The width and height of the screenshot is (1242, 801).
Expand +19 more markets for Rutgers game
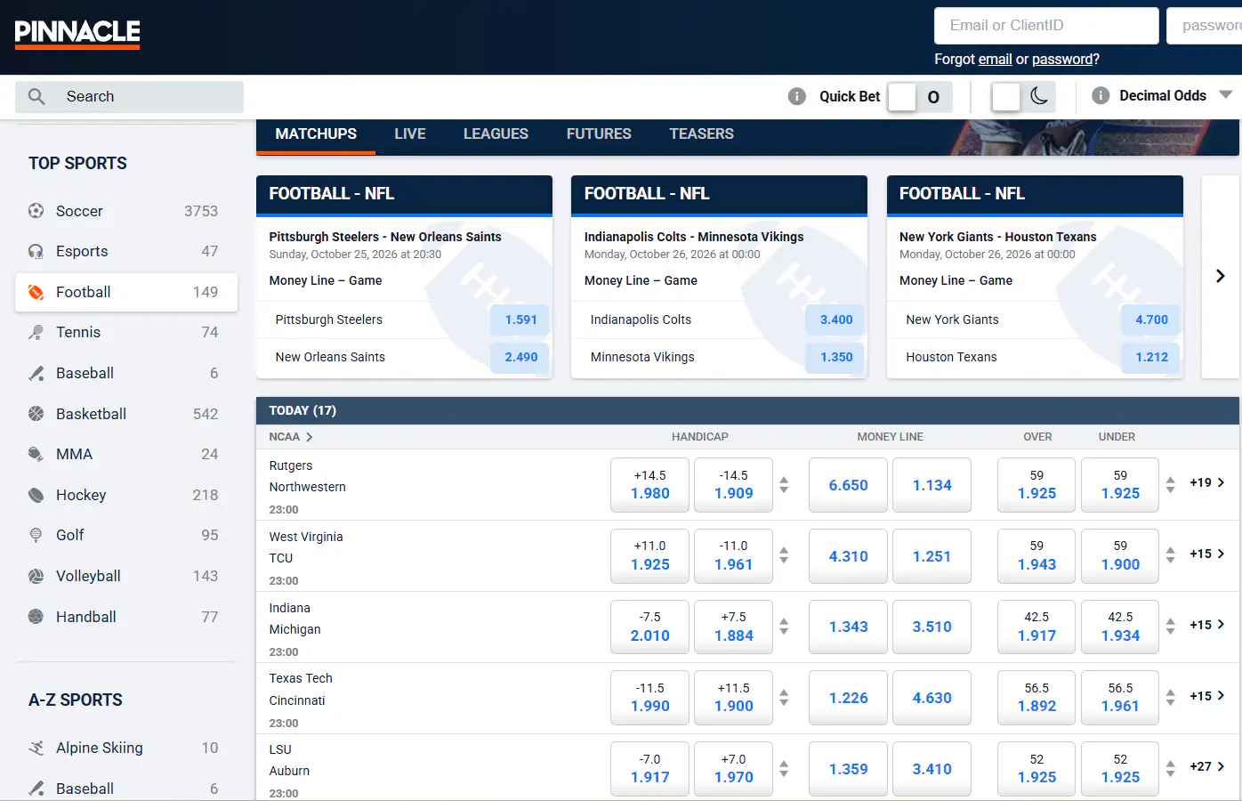coord(1207,482)
